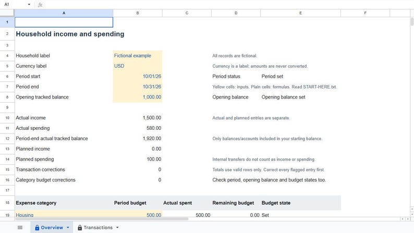The image size is (414, 233).
Task: Switch to the Overview sheet tab
Action: pos(52,227)
